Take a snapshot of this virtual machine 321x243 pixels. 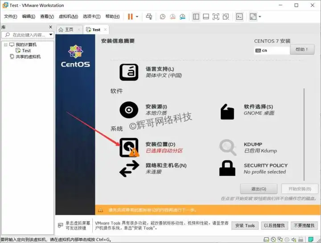click(x=163, y=16)
